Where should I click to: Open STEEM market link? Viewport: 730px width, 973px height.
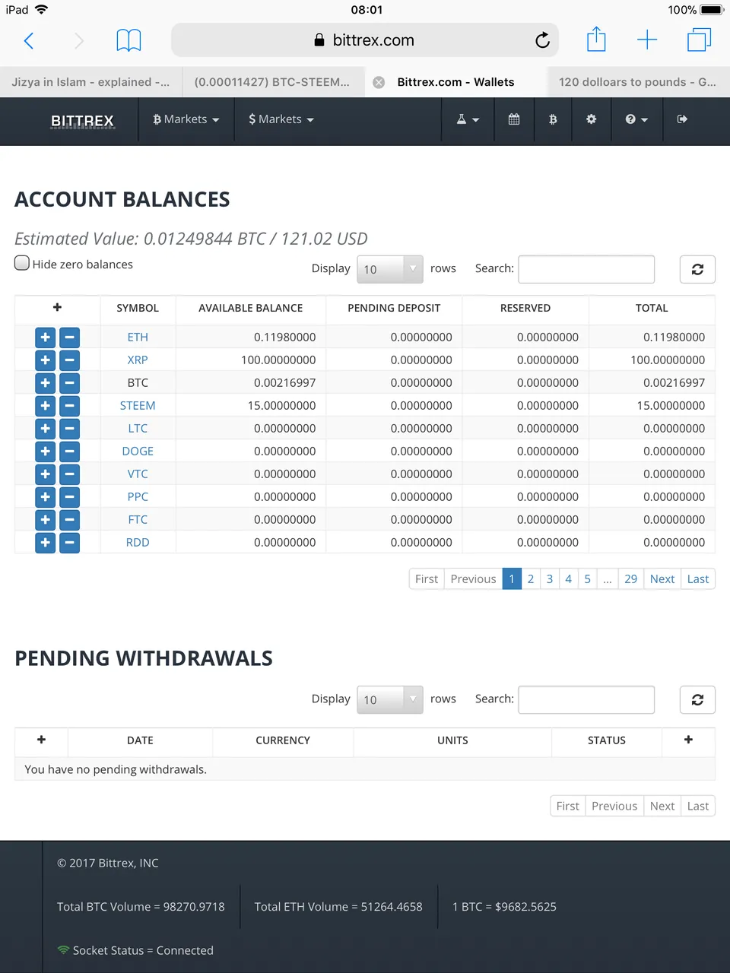pyautogui.click(x=138, y=406)
